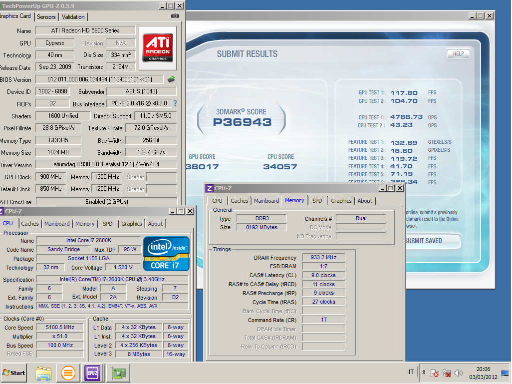Click the ATI CrossFire Enabled field
This screenshot has height=384, width=512.
pyautogui.click(x=106, y=202)
